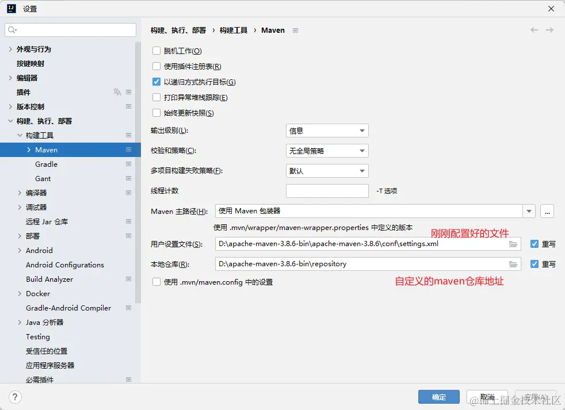Click the 取消 cancel button
This screenshot has height=410, width=565.
click(487, 397)
